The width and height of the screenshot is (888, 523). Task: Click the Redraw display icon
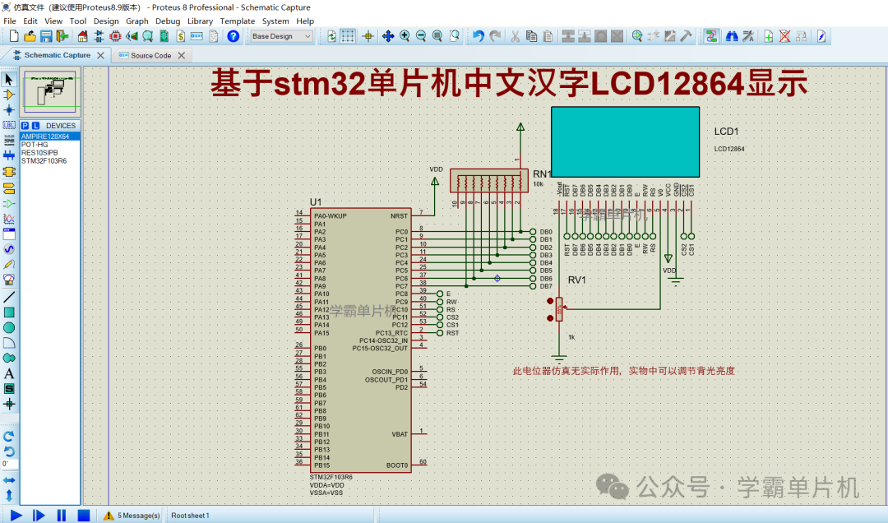click(331, 36)
